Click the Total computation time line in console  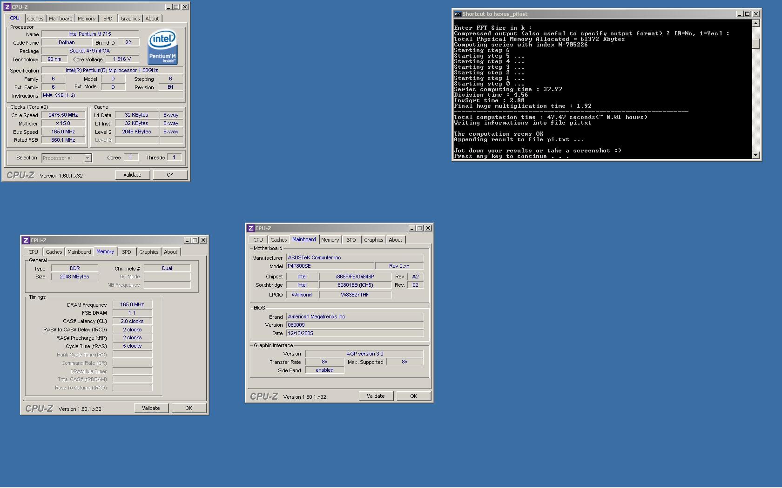point(551,117)
